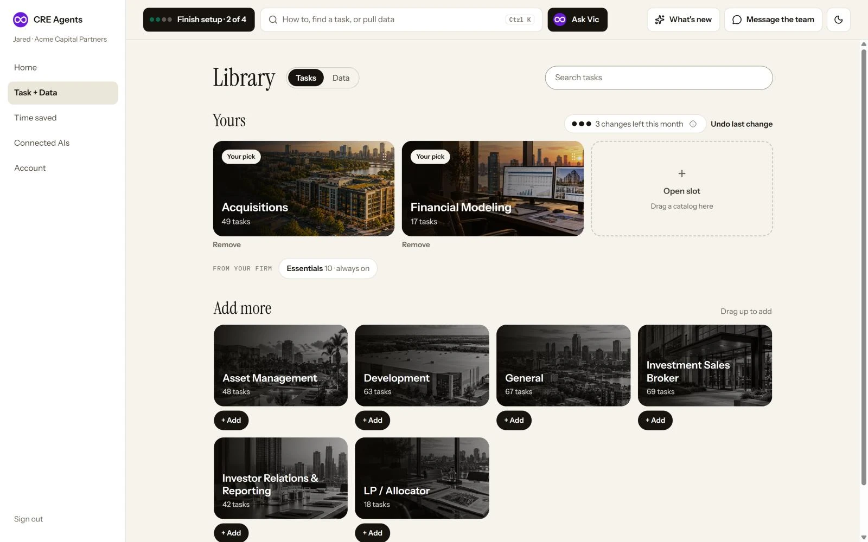Click Undo last change
The width and height of the screenshot is (868, 542).
click(x=742, y=124)
